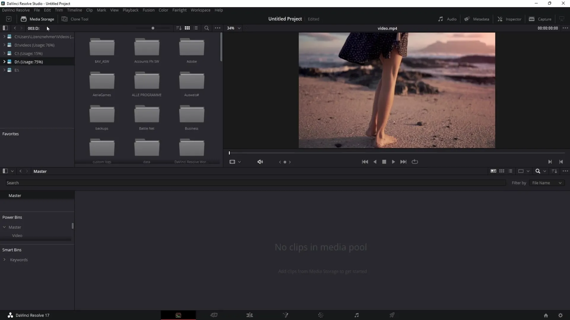Expand the Keywords Smart Bin
Viewport: 570px width, 320px height.
point(5,260)
